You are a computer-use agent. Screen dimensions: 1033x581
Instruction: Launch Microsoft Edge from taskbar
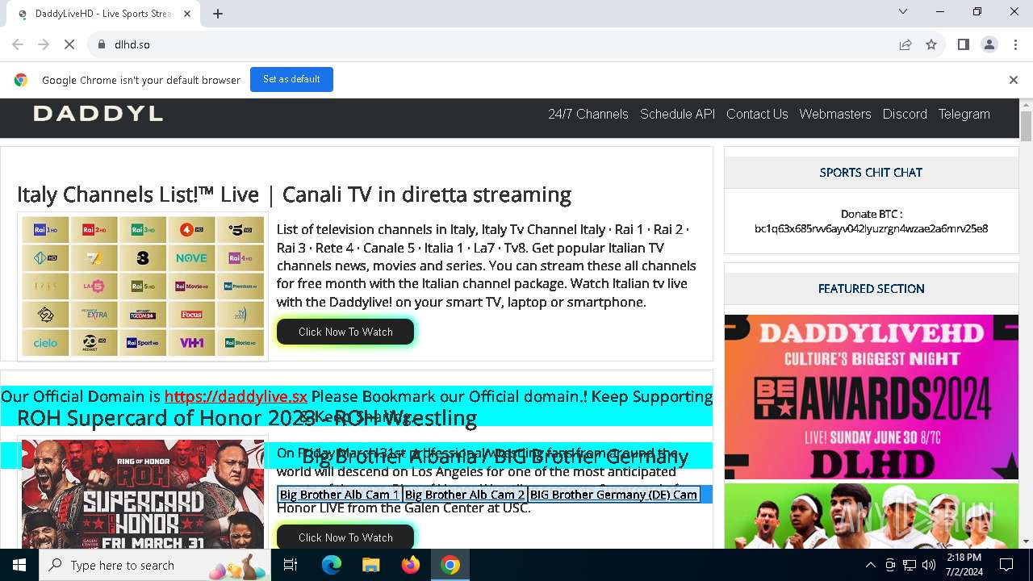pyautogui.click(x=332, y=565)
